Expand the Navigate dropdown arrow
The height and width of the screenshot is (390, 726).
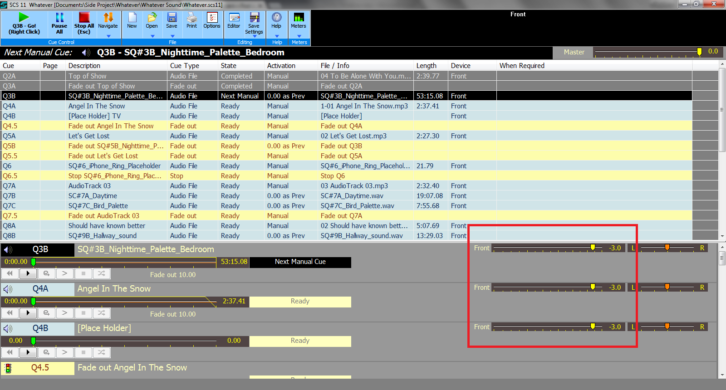pyautogui.click(x=108, y=35)
